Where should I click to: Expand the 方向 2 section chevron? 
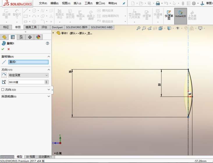[x=49, y=90]
